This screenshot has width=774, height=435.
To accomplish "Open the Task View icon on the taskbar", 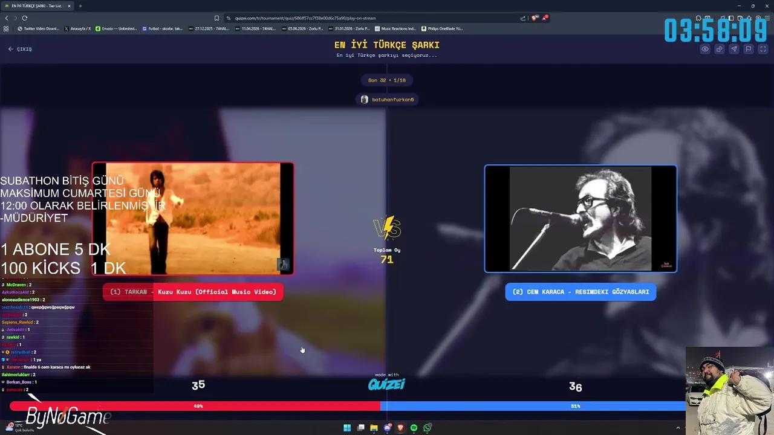I will (x=361, y=428).
